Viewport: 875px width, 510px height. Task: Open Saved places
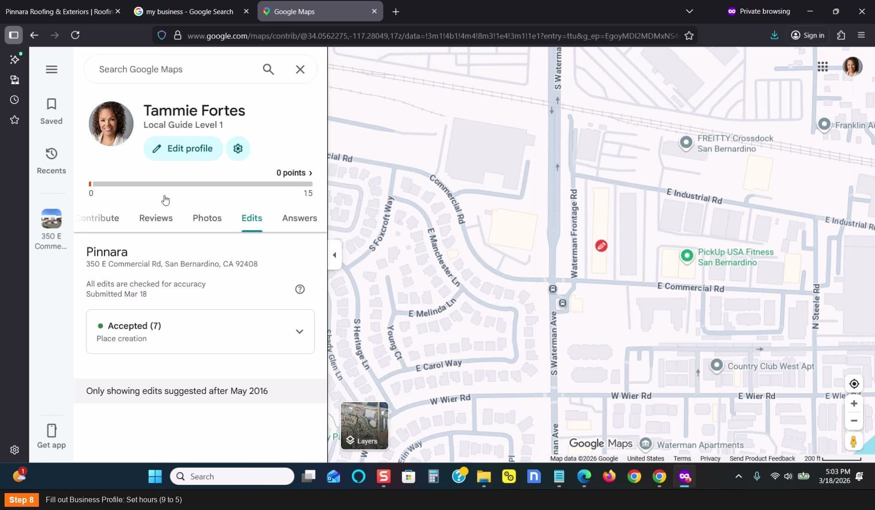(51, 111)
